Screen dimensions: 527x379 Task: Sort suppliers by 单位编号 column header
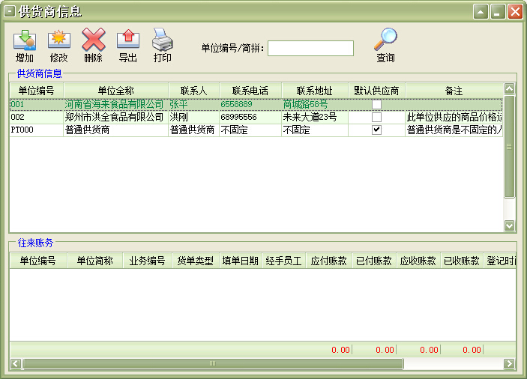coord(36,91)
